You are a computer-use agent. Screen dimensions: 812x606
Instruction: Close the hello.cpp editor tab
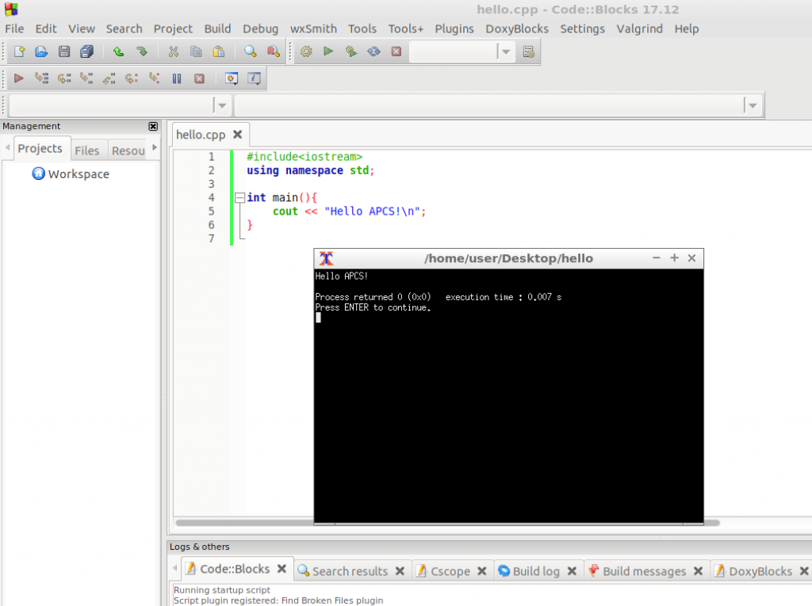click(x=237, y=135)
